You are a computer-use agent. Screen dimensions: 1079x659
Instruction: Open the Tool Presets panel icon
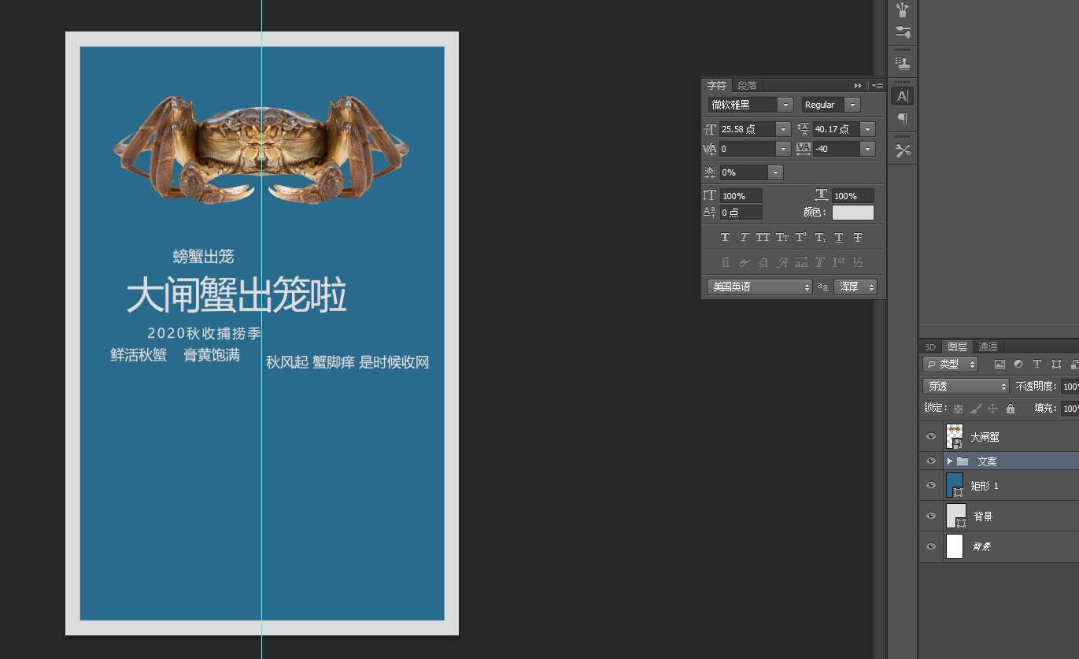pos(903,150)
